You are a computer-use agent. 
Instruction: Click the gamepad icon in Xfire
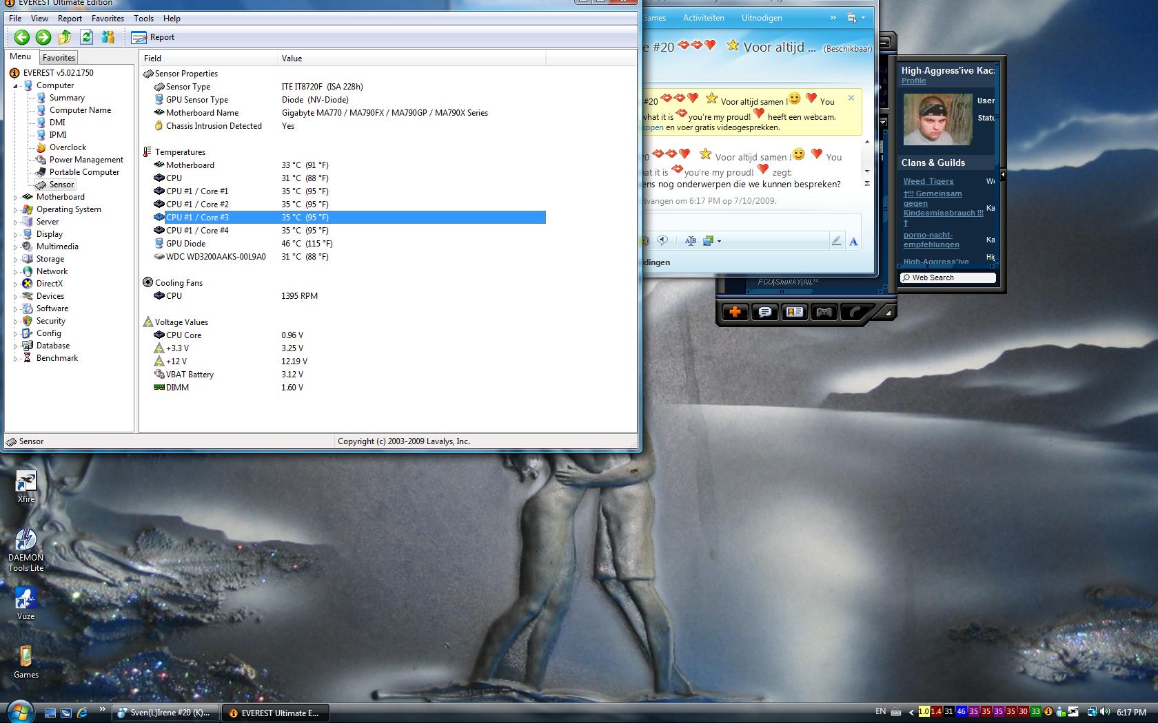824,313
